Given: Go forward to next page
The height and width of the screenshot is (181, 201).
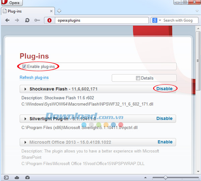Looking at the screenshot, I should [17, 20].
